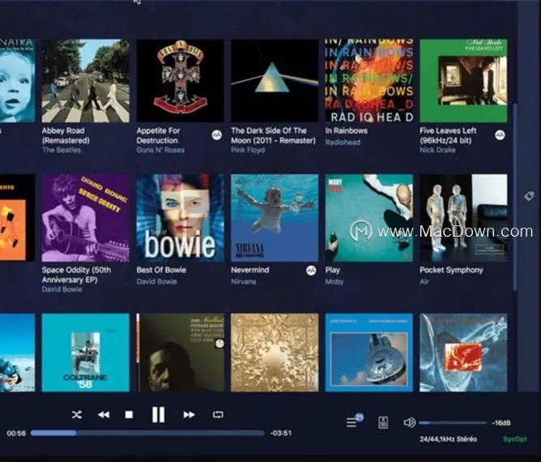This screenshot has height=462, width=541.
Task: Click 24/44,1kHz Stéréo format label
Action: tap(448, 439)
